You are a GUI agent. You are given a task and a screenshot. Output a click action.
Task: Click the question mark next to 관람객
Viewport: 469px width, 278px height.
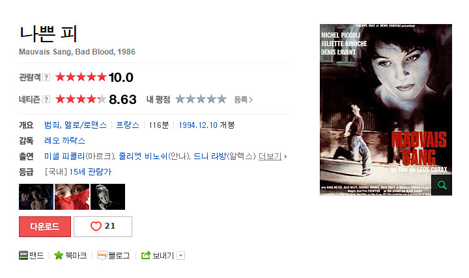coord(46,77)
